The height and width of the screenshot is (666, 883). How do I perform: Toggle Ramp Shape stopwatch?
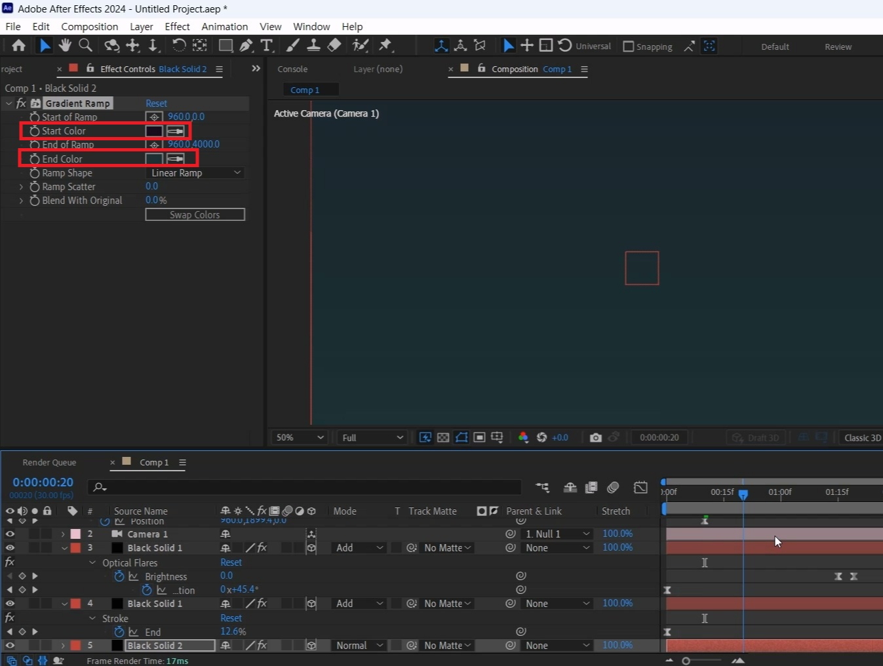click(35, 173)
